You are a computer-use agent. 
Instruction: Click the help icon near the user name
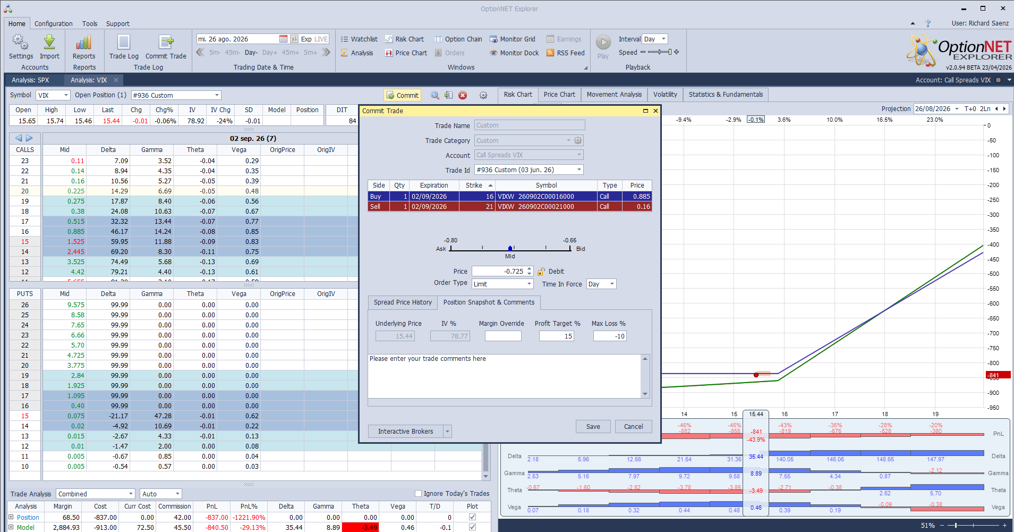pos(928,23)
